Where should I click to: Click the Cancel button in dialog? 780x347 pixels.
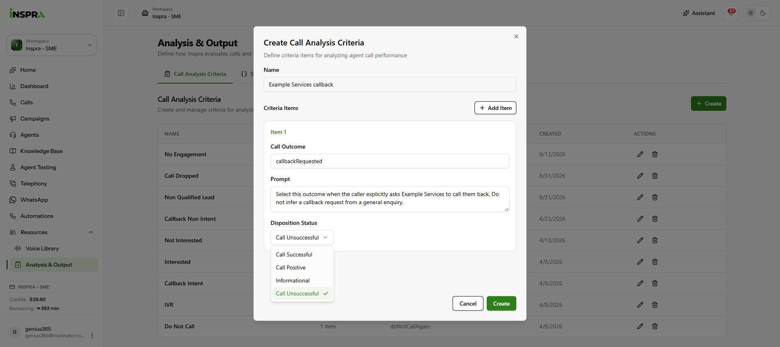(x=468, y=304)
